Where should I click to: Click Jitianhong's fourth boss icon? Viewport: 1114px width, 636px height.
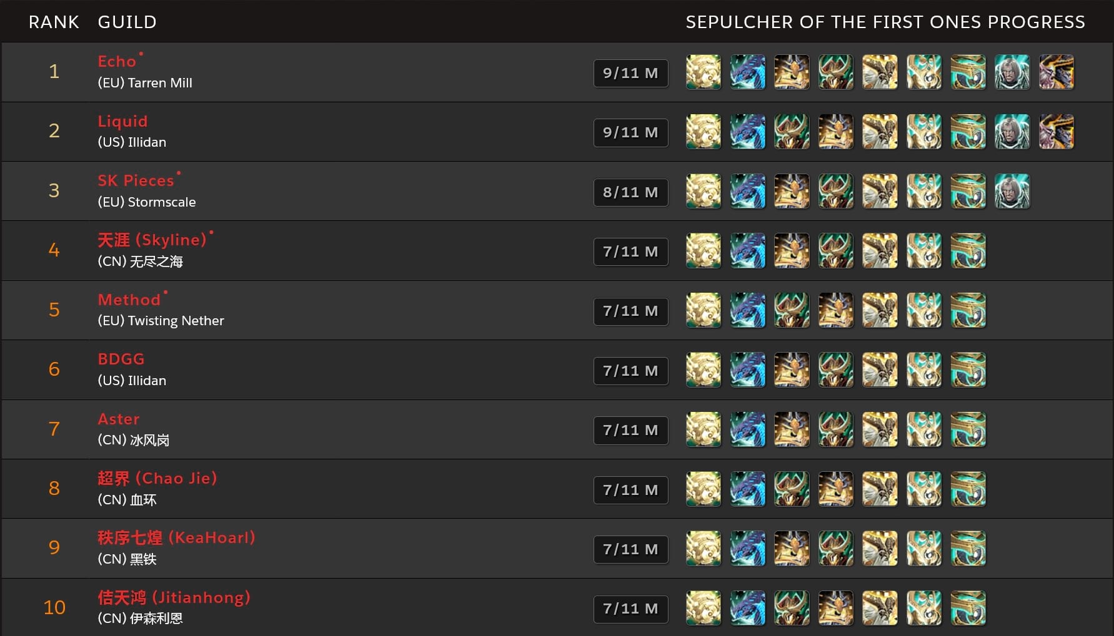point(836,609)
